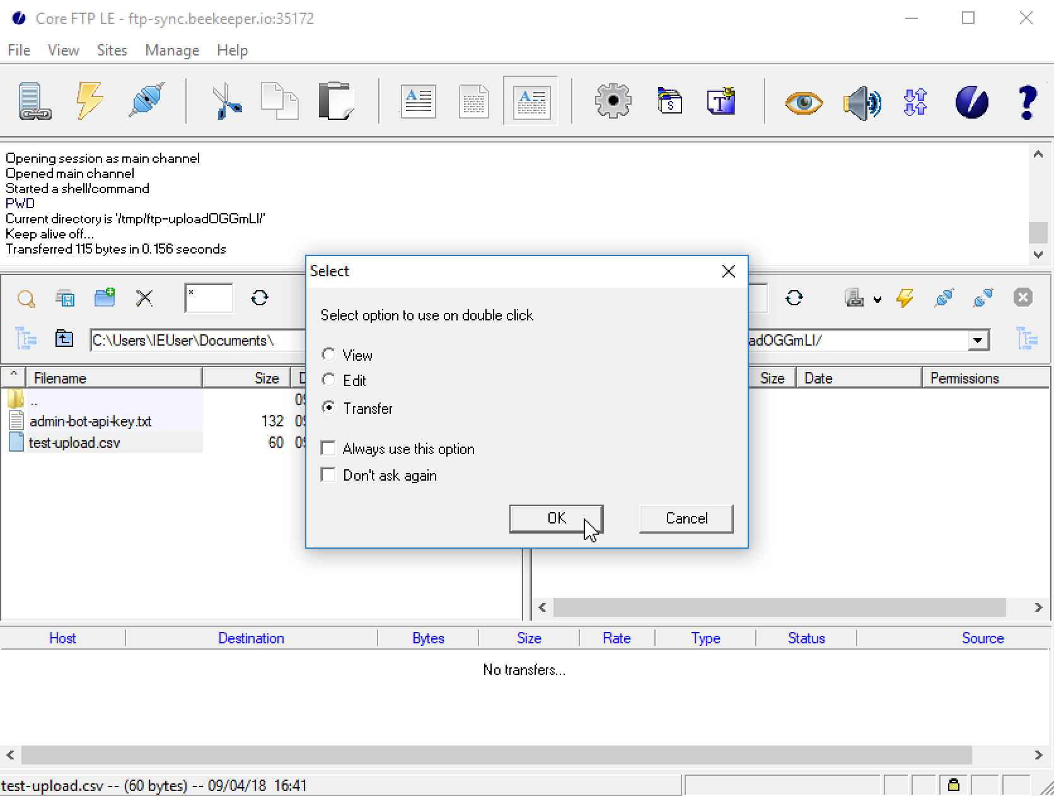The image size is (1054, 796).
Task: Click the log scrollbar down arrow
Action: 1038,254
